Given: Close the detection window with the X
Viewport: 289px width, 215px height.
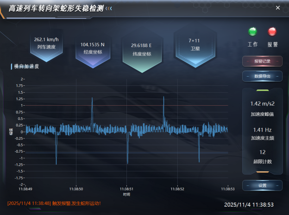Looking at the screenshot, I should [278, 8].
